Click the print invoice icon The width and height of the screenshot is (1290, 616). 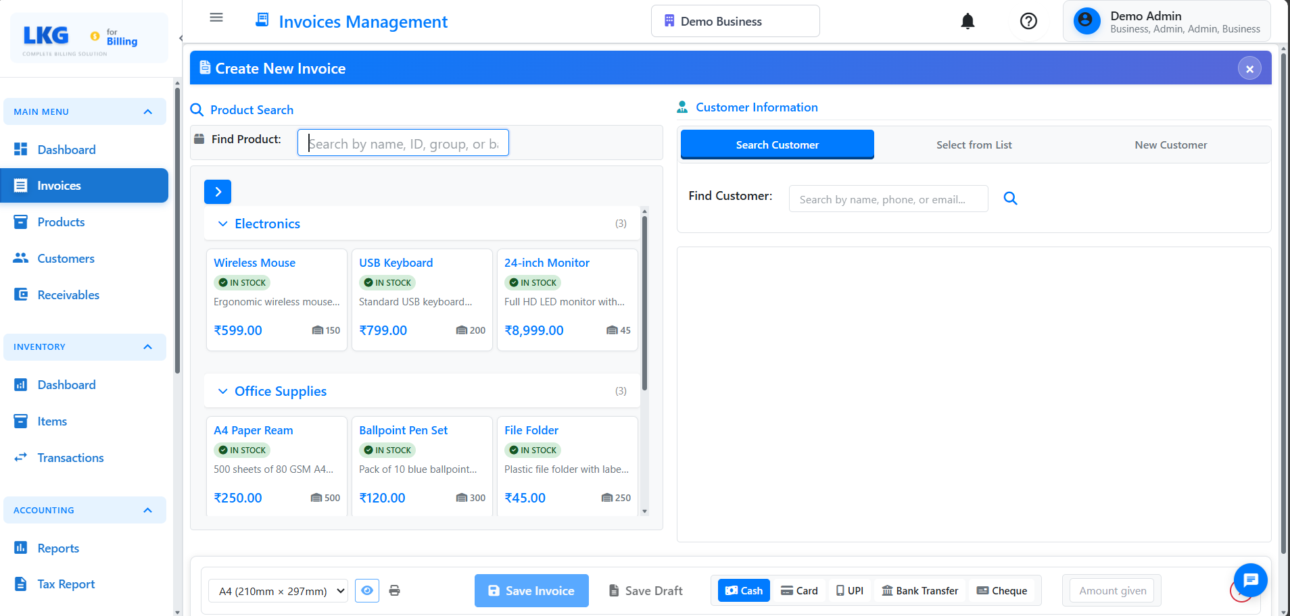(x=395, y=590)
